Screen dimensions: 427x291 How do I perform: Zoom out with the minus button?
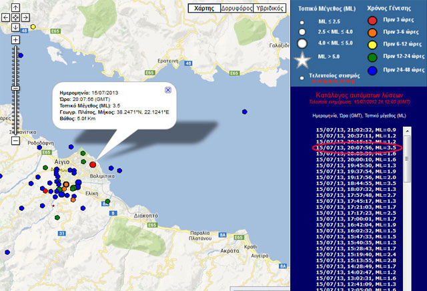[15, 141]
